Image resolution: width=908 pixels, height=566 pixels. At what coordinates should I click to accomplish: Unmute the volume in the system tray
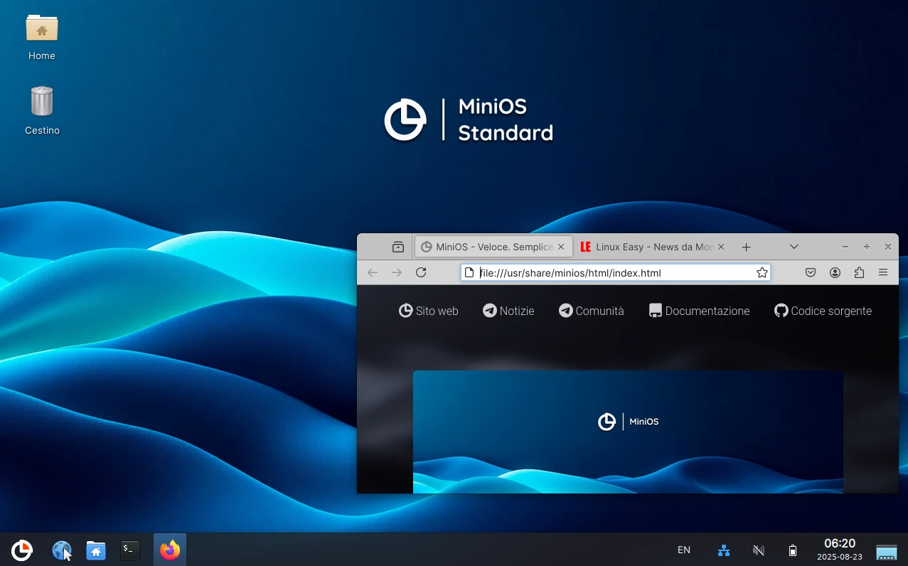[x=758, y=550]
